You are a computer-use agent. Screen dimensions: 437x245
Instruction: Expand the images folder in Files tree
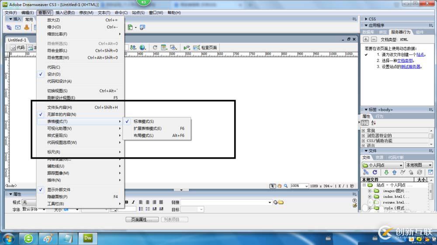[370, 191]
